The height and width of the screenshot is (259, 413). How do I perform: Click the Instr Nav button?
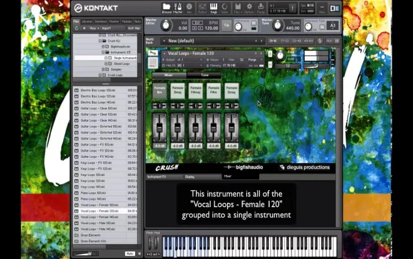134,28
